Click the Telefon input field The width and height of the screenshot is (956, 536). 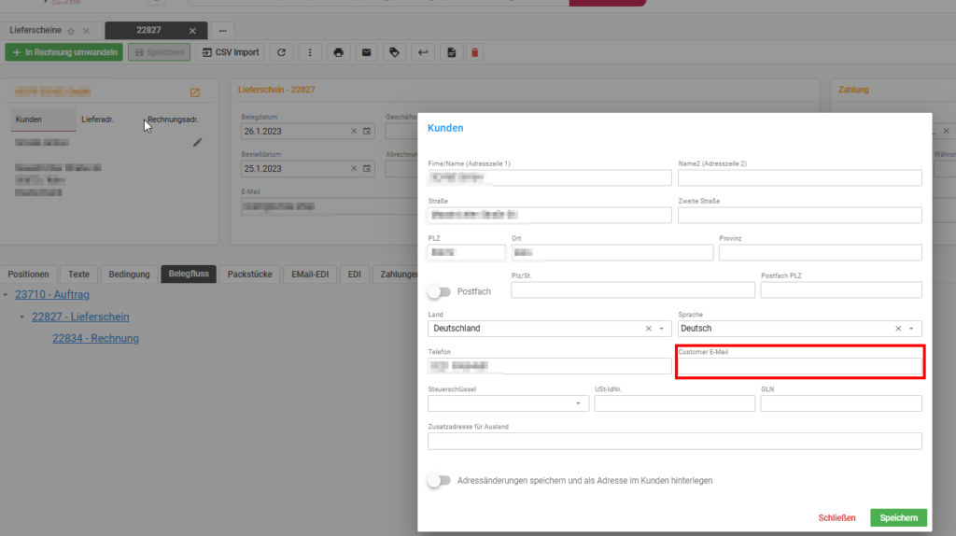549,366
